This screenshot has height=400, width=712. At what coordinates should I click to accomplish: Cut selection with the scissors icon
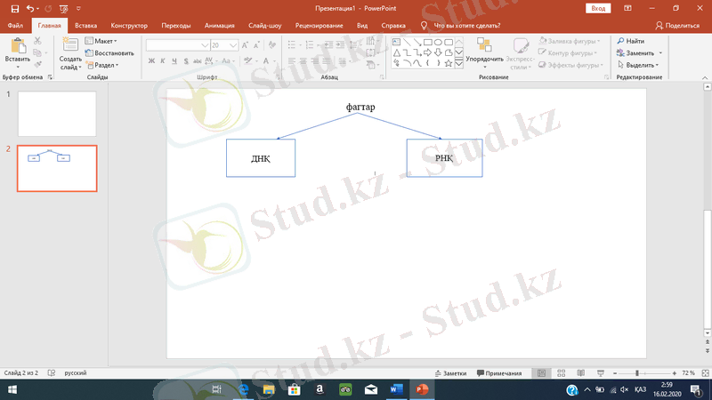[37, 41]
